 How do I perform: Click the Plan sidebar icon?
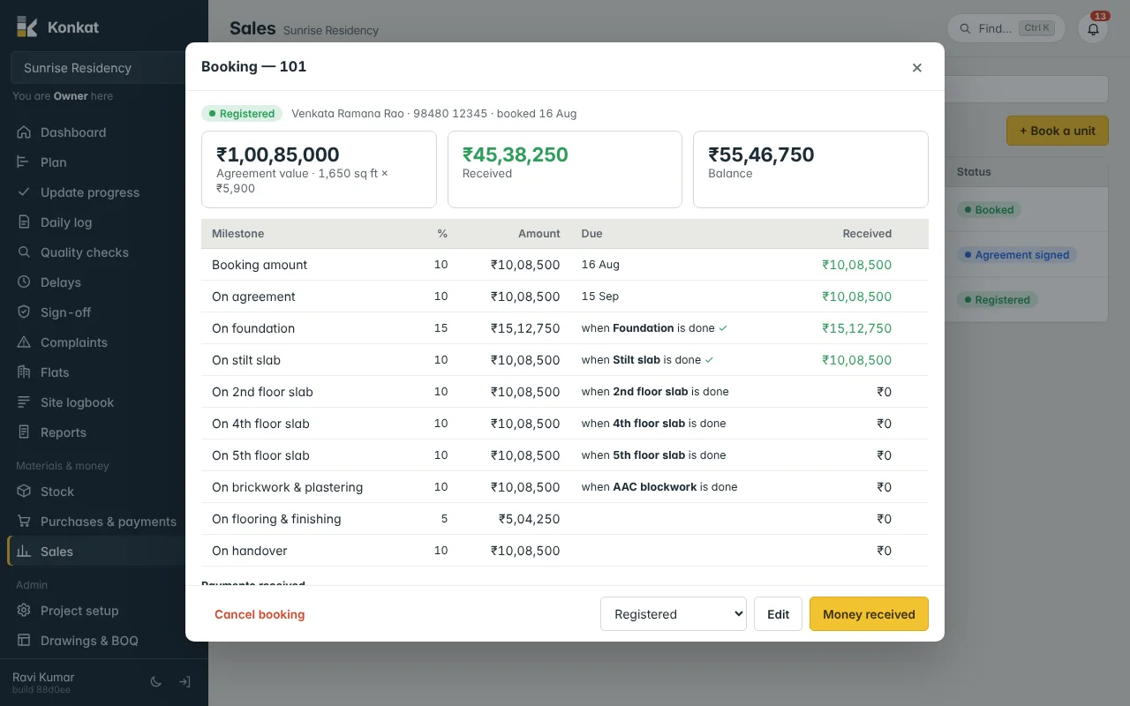point(24,162)
